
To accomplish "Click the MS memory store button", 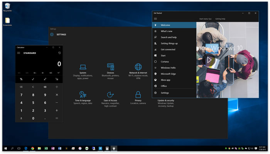I will point(51,73).
